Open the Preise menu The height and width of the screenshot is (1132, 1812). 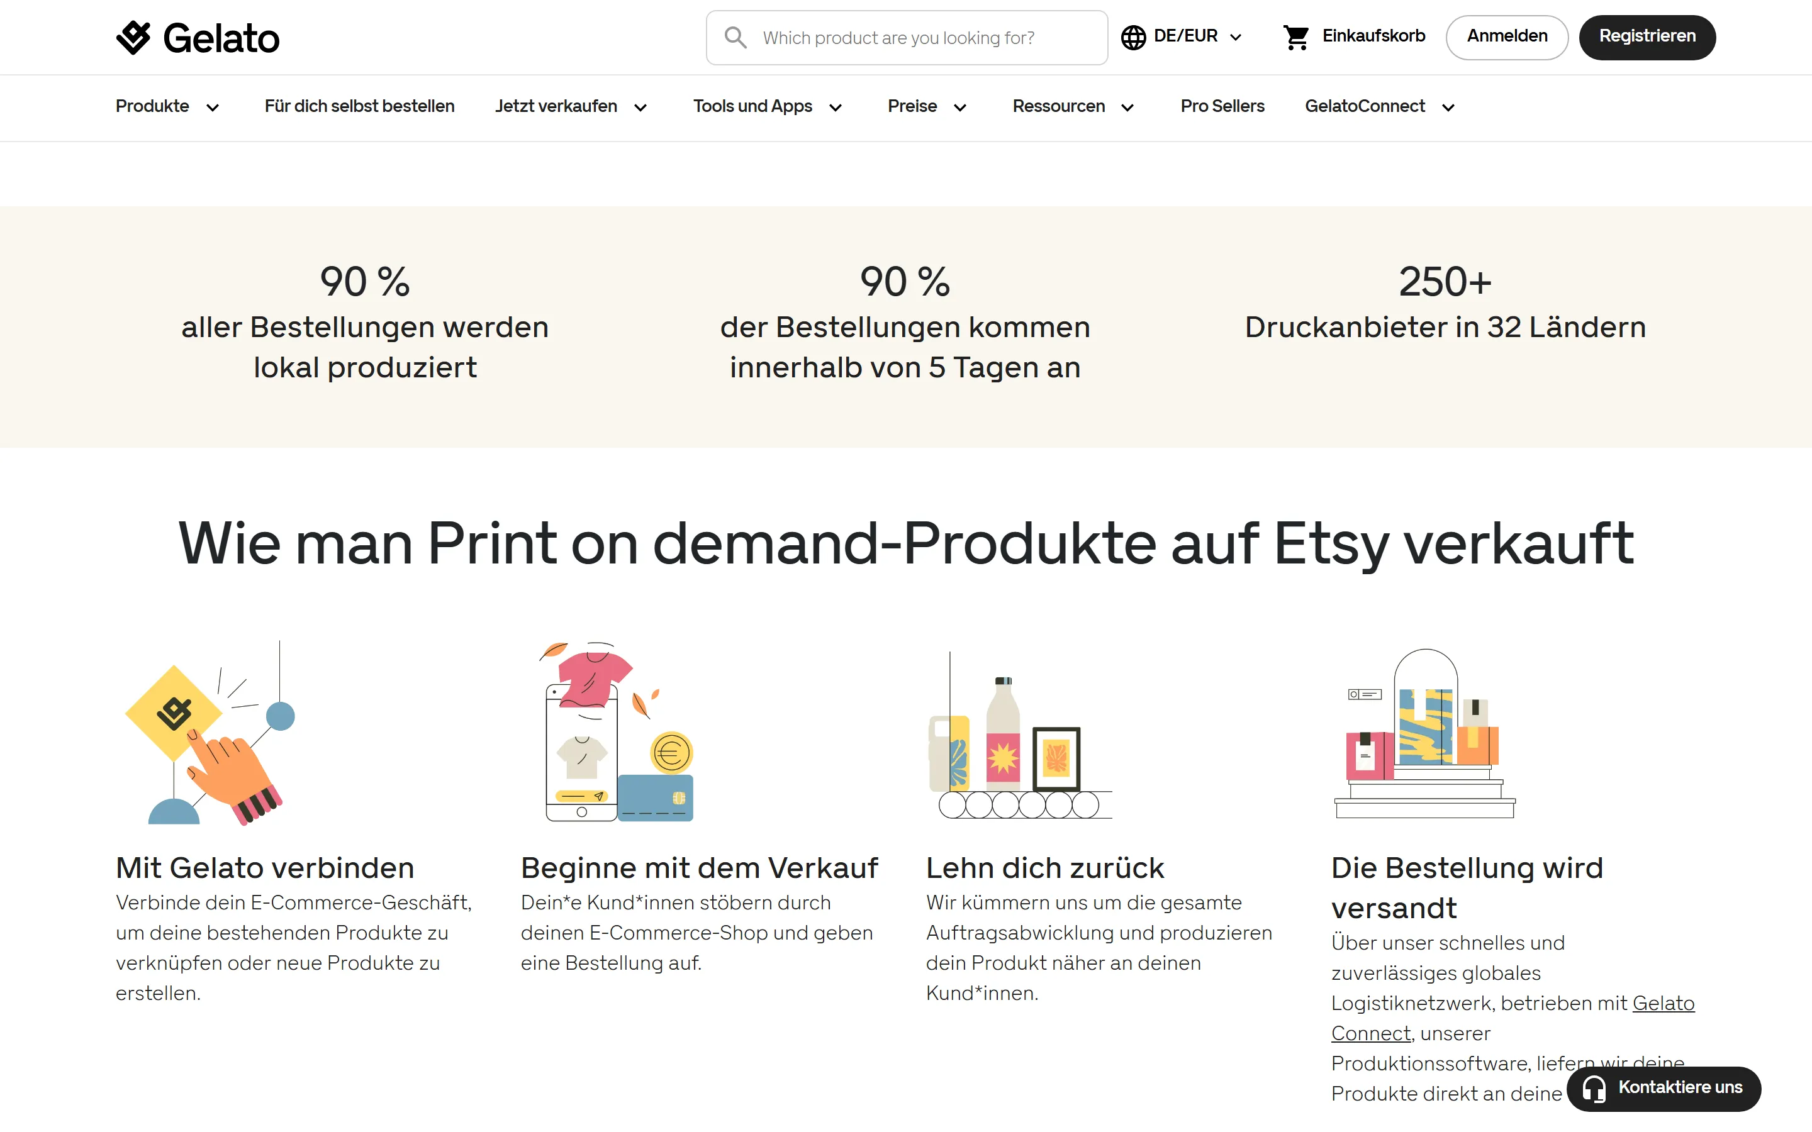912,106
